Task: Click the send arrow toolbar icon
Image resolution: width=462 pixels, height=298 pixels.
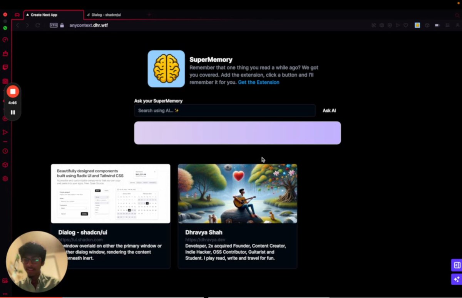Action: tap(398, 25)
